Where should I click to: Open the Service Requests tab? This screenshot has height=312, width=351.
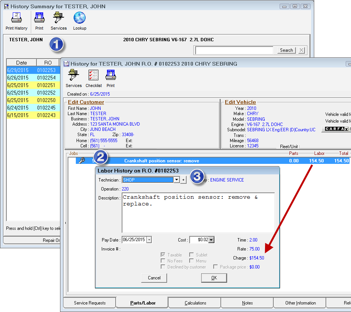(90, 303)
